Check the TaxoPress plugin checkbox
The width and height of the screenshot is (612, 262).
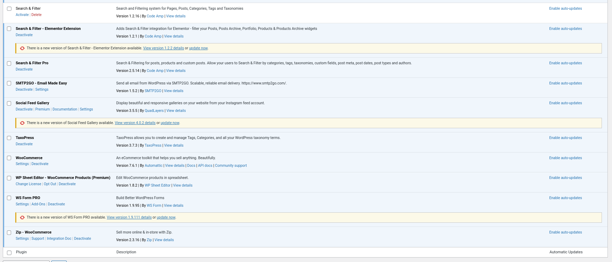[9, 138]
